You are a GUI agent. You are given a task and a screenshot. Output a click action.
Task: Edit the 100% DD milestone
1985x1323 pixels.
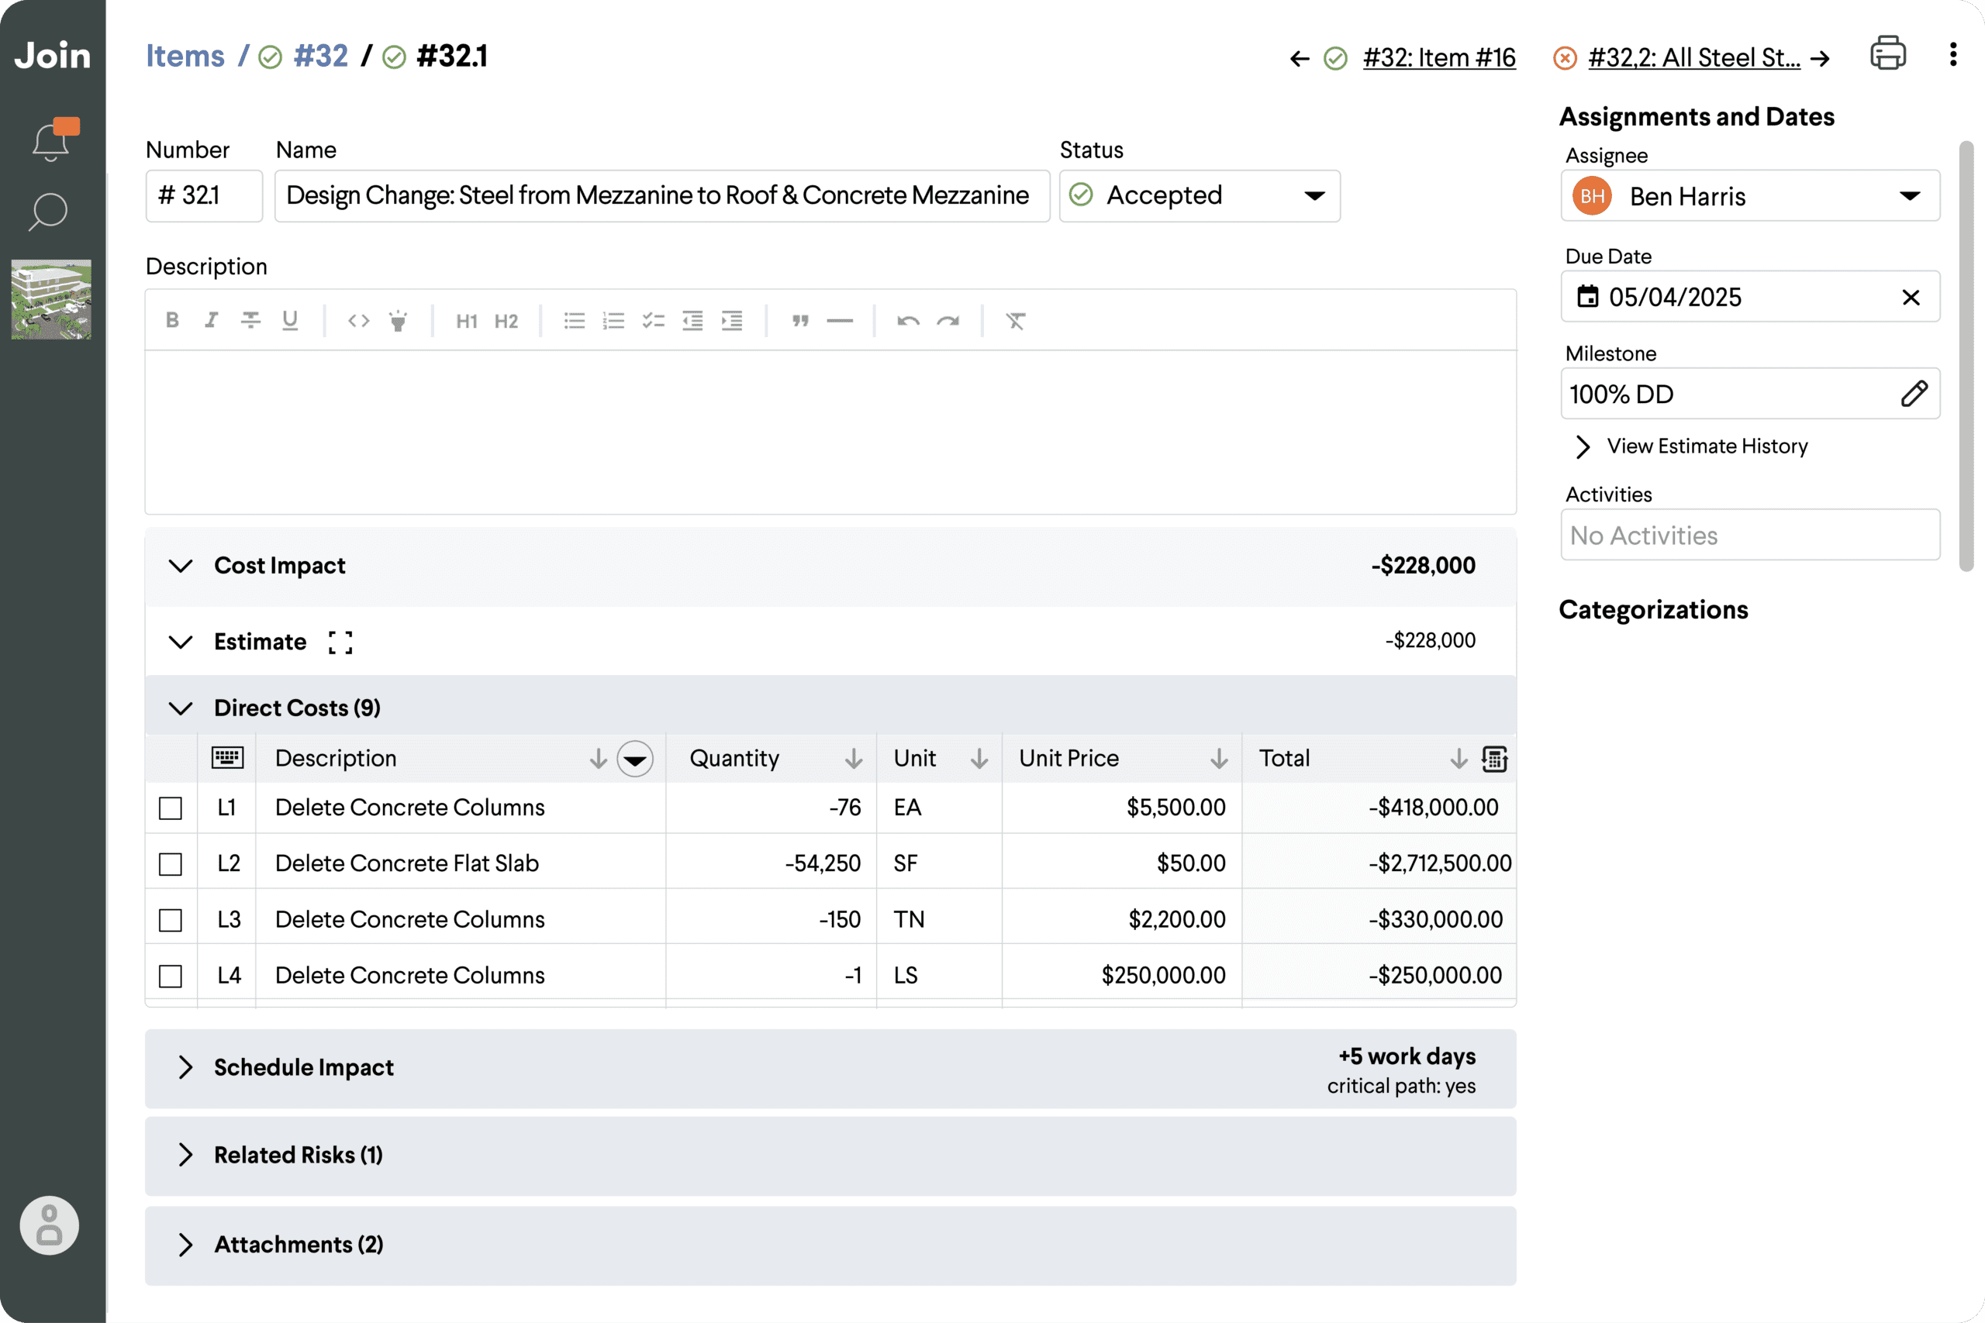point(1914,393)
